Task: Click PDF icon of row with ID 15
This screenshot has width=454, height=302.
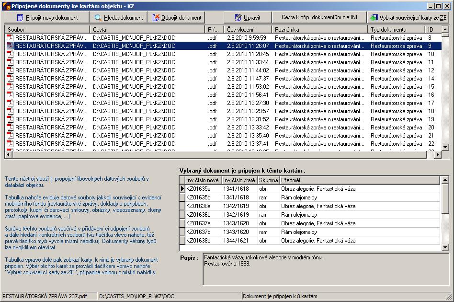Action: tap(11, 86)
